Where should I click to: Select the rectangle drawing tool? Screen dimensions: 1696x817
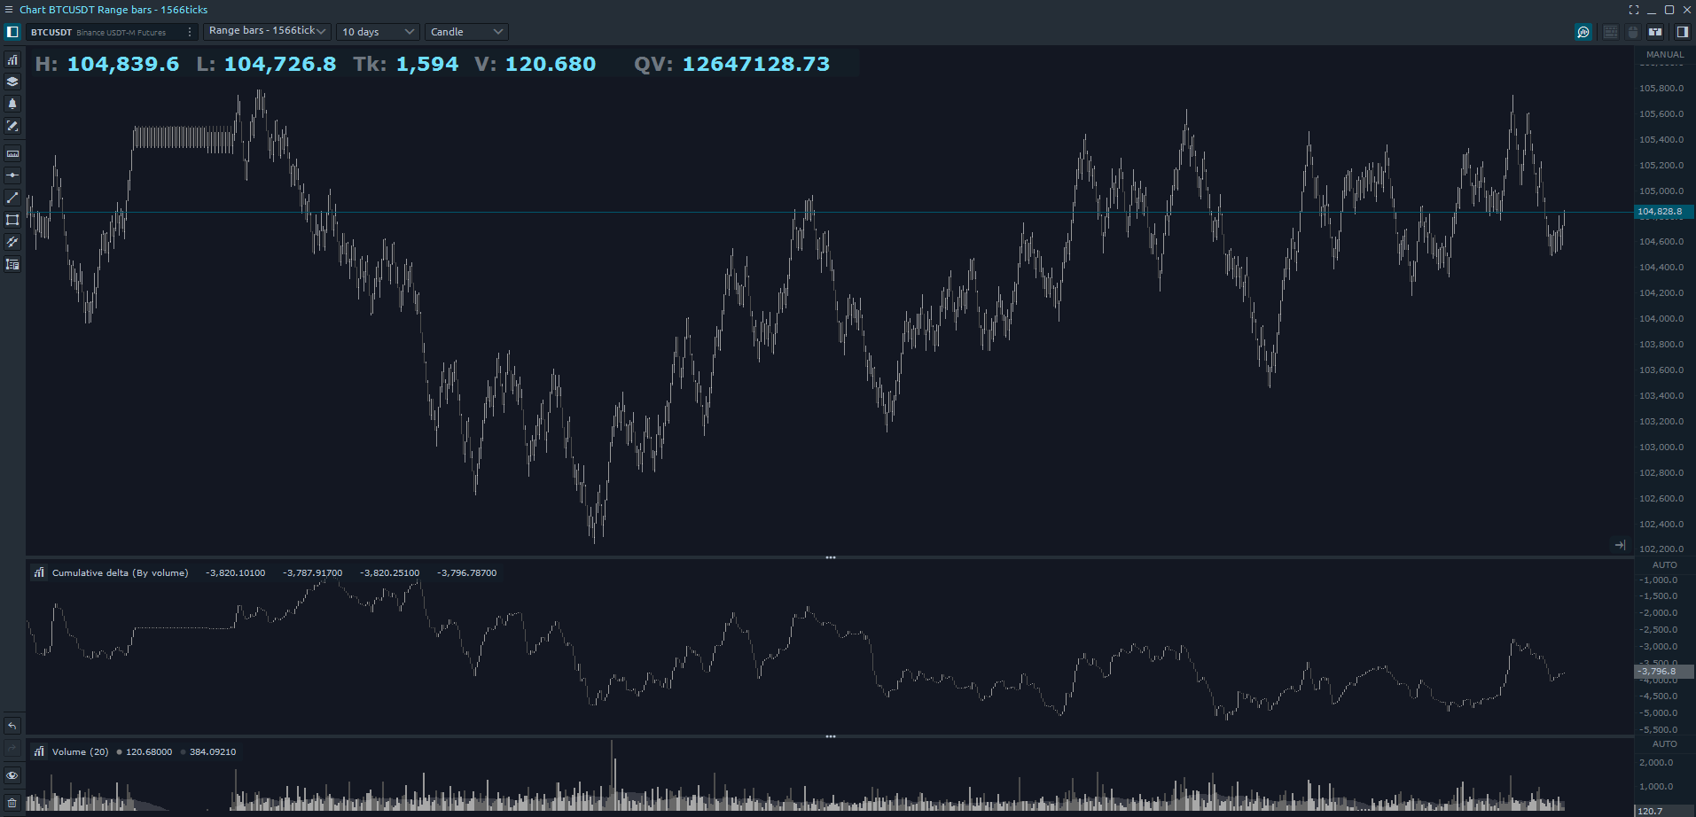point(12,220)
